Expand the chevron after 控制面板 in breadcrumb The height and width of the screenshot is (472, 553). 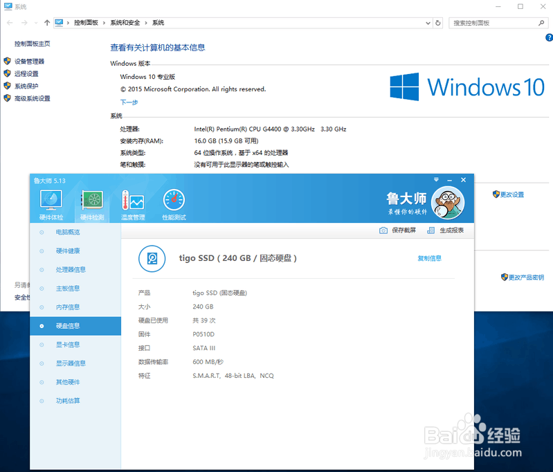click(x=104, y=23)
